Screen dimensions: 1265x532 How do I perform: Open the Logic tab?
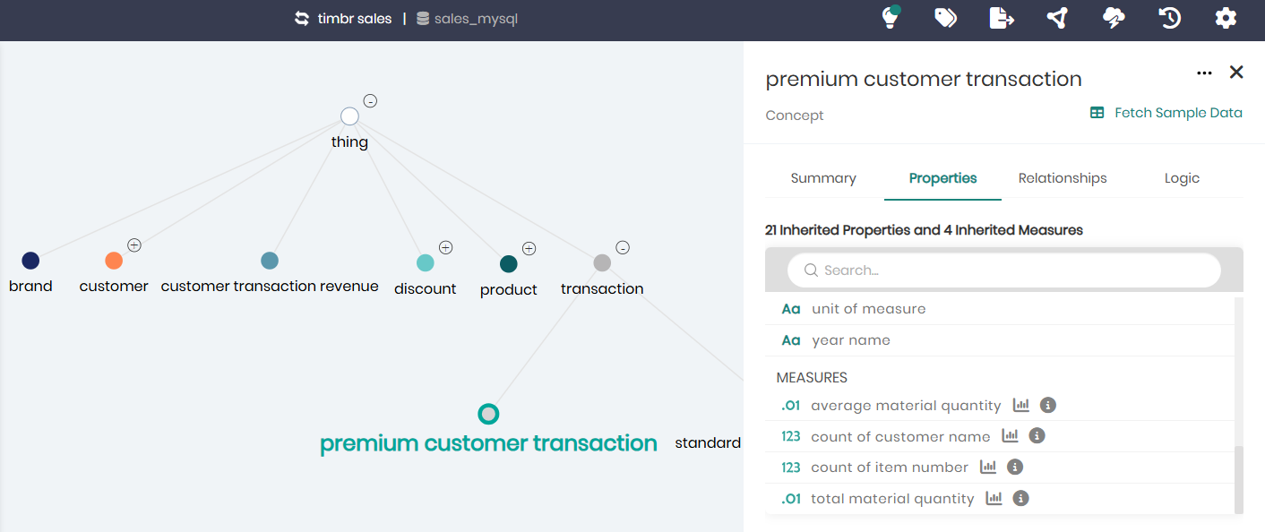click(x=1182, y=178)
